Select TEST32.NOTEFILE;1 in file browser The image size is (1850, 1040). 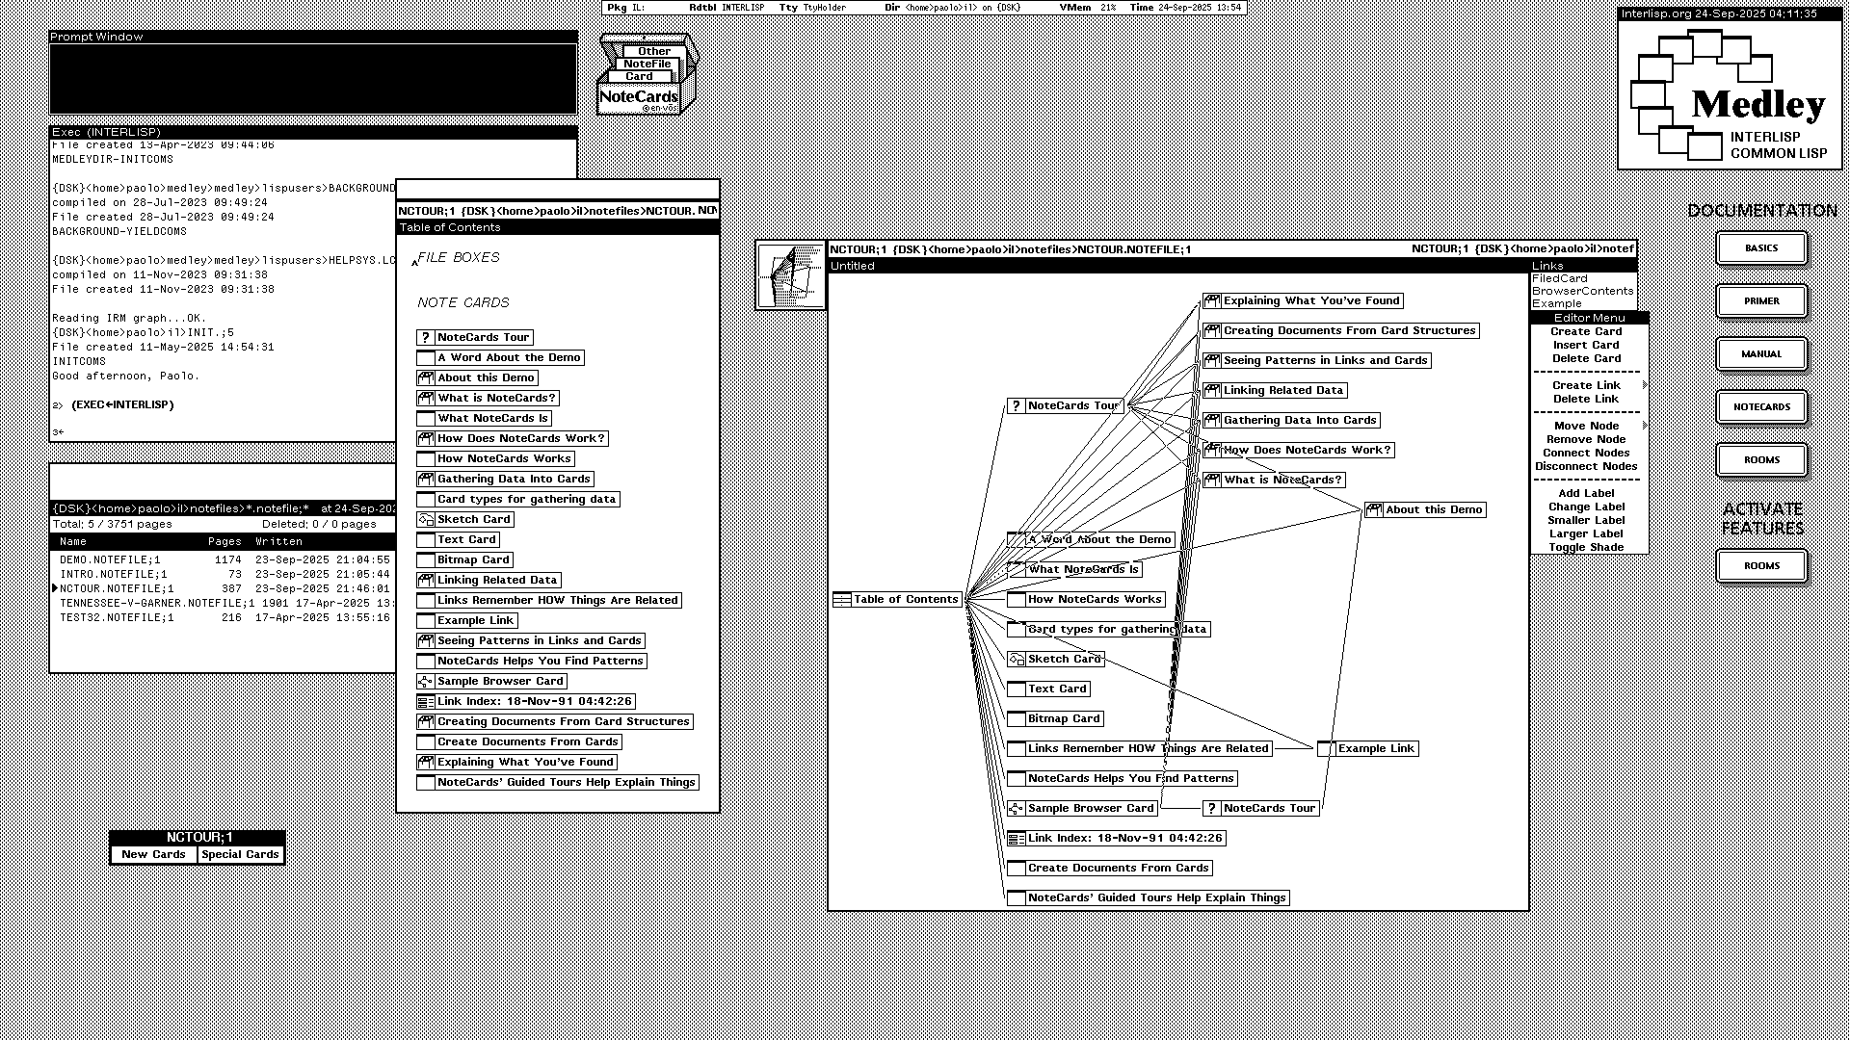(x=224, y=617)
